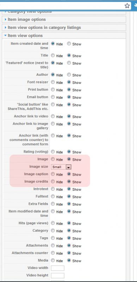This screenshot has width=137, height=282.
Task: Set Print button to Hide
Action: (x=53, y=90)
